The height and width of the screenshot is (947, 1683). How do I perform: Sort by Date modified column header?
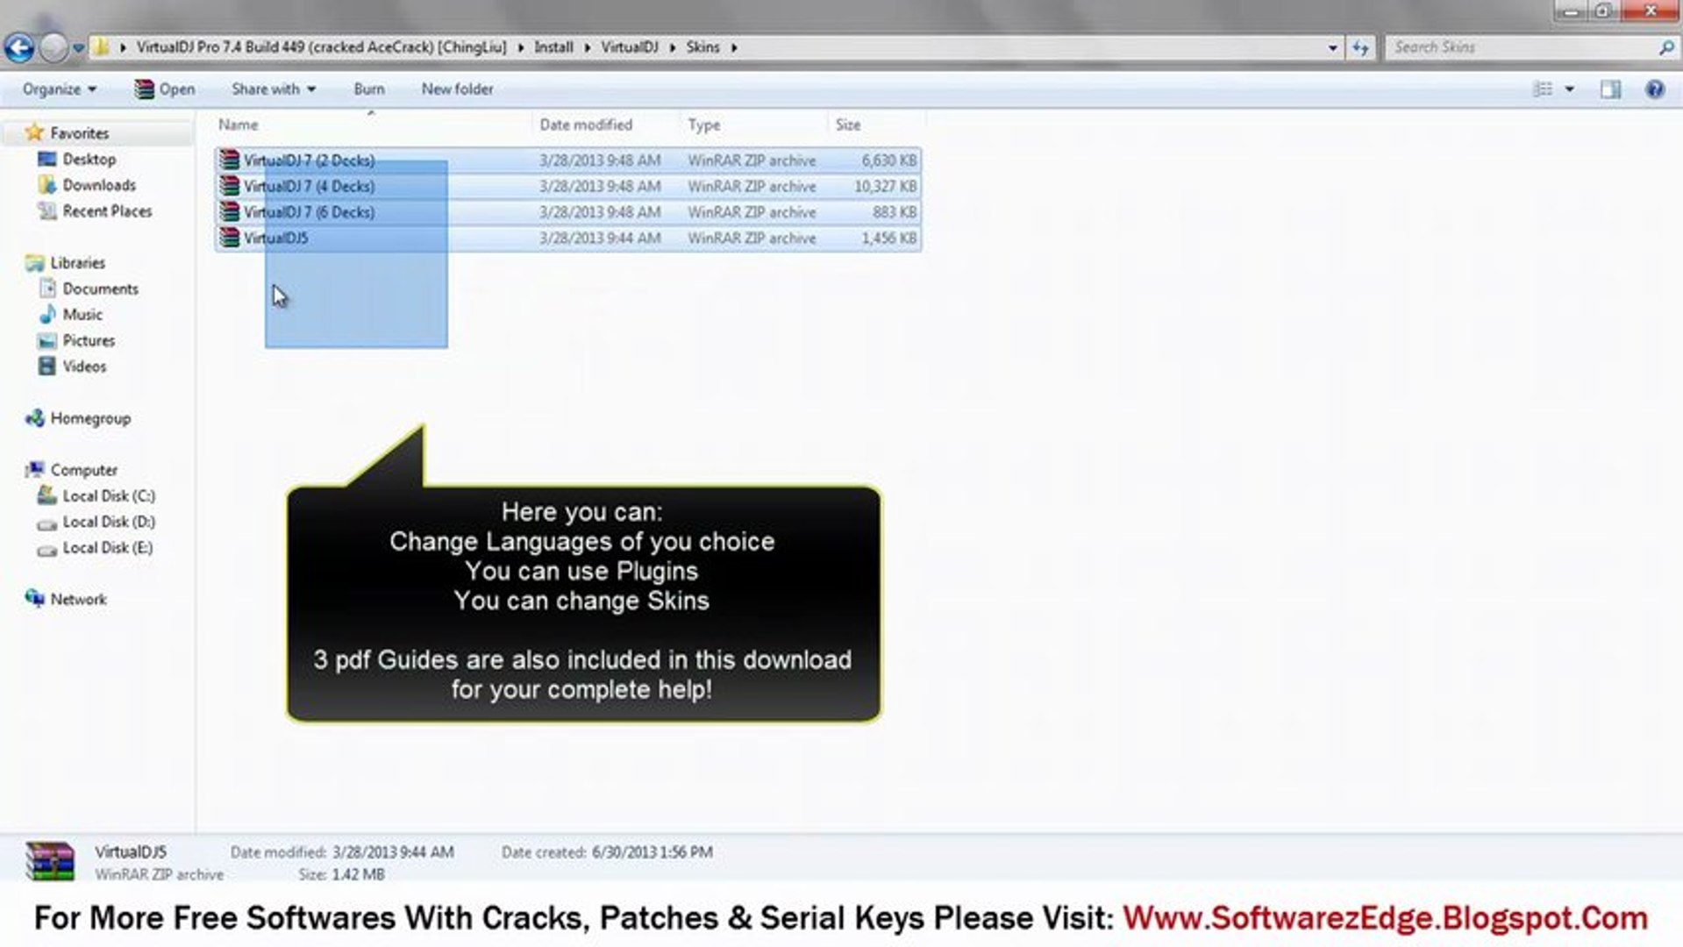588,125
